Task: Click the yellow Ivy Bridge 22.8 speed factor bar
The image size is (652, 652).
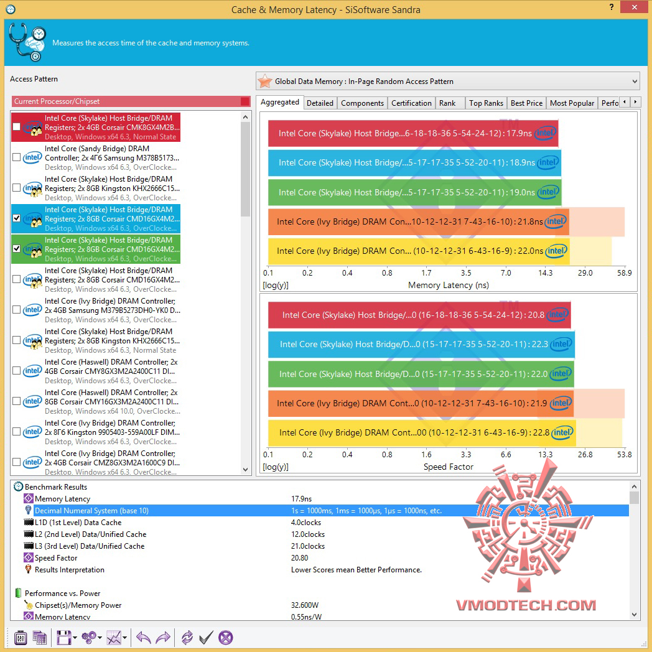Action: 422,432
